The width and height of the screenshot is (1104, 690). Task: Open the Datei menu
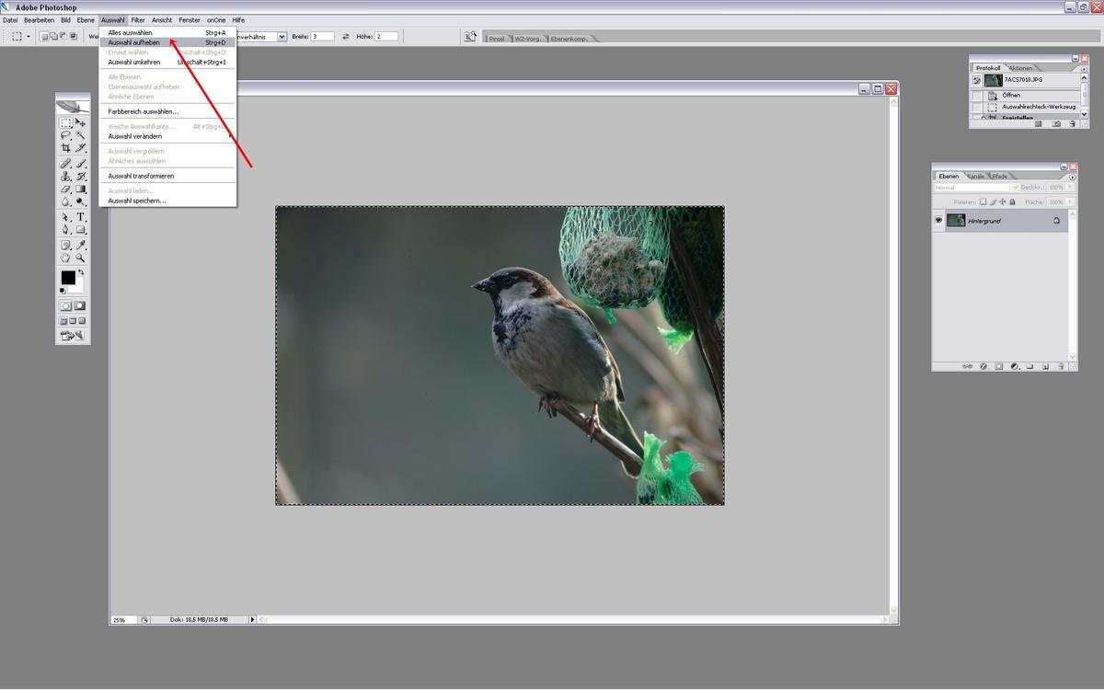[10, 20]
